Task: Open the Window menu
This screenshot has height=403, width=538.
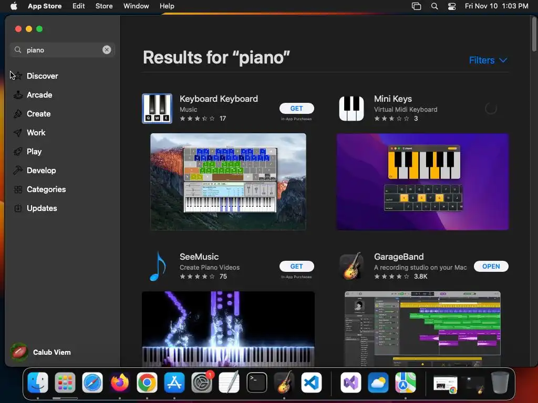Action: coord(136,6)
